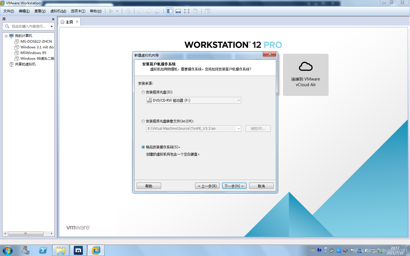Collapse the 我的计算机 tree node

tap(6, 36)
